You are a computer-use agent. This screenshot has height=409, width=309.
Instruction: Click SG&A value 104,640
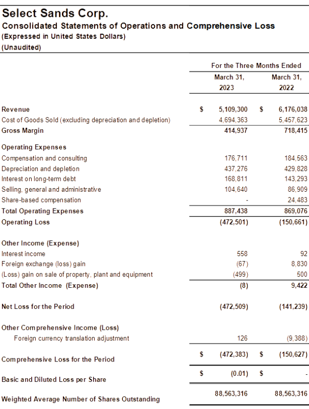(236, 189)
